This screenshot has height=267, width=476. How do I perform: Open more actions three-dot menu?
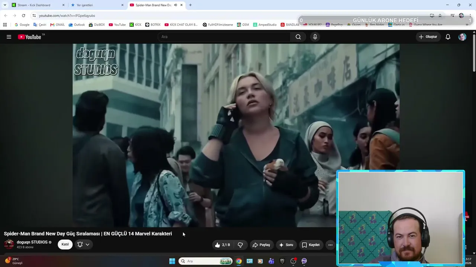[330, 245]
